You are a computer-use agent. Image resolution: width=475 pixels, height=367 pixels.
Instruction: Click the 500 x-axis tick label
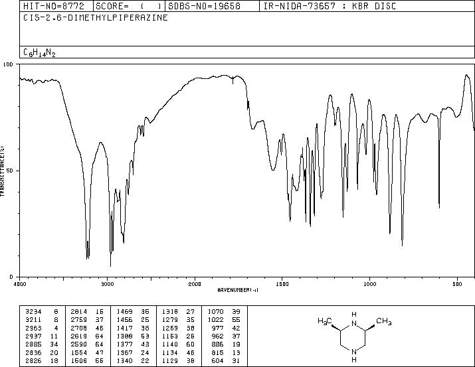tap(457, 284)
